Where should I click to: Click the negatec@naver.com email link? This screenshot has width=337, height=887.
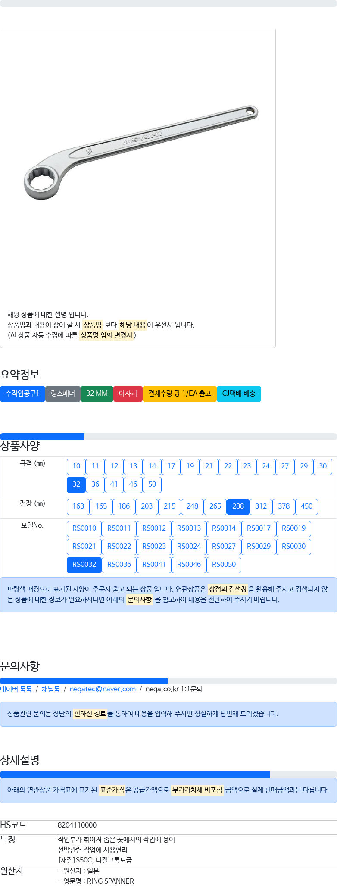pyautogui.click(x=103, y=689)
